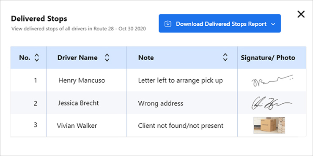Click note 'Letter left to arrange pick up'
Screen dimensions: 313x156
181,81
